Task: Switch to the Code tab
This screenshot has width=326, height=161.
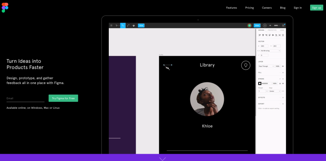Action: click(x=282, y=30)
